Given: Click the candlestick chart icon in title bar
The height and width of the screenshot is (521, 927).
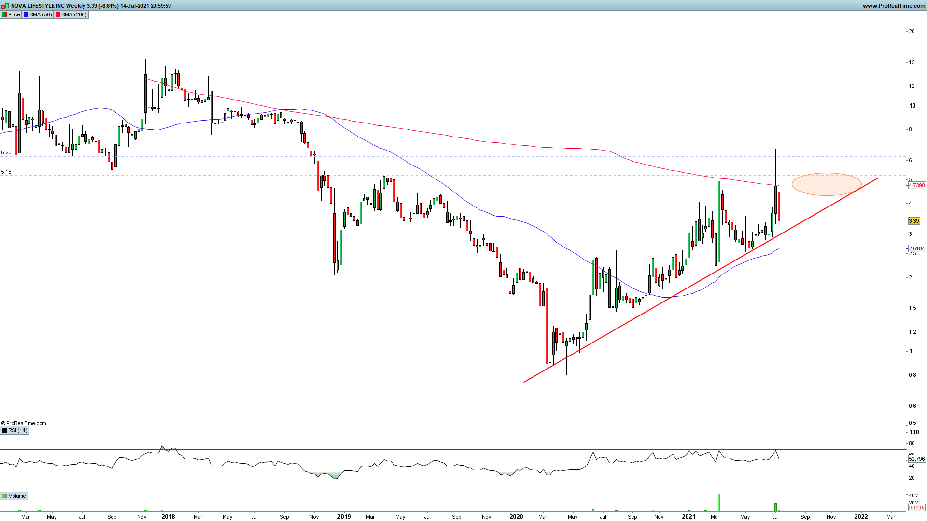Looking at the screenshot, I should tap(5, 6).
